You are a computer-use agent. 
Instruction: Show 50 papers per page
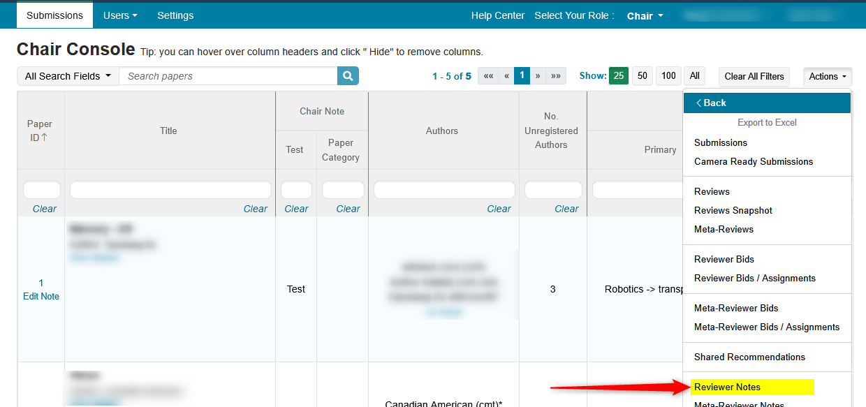click(643, 76)
